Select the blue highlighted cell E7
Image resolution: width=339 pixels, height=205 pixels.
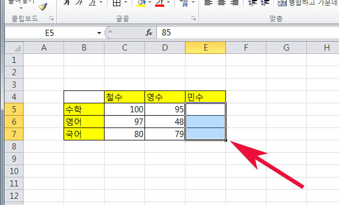point(205,134)
